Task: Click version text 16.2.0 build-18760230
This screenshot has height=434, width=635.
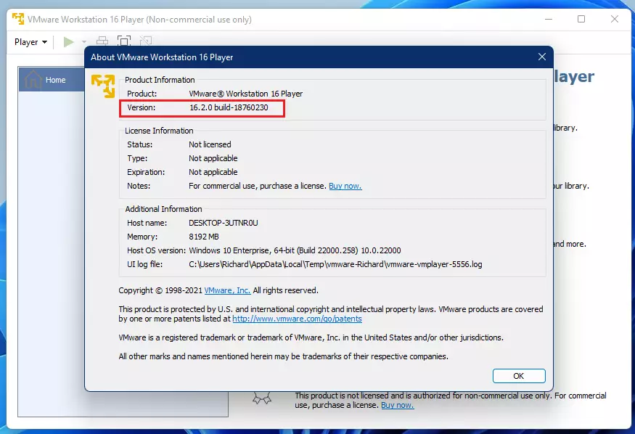Action: [229, 107]
